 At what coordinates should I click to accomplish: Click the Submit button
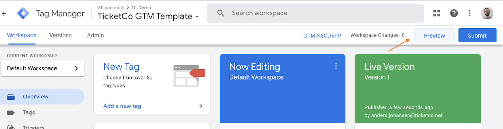477,36
